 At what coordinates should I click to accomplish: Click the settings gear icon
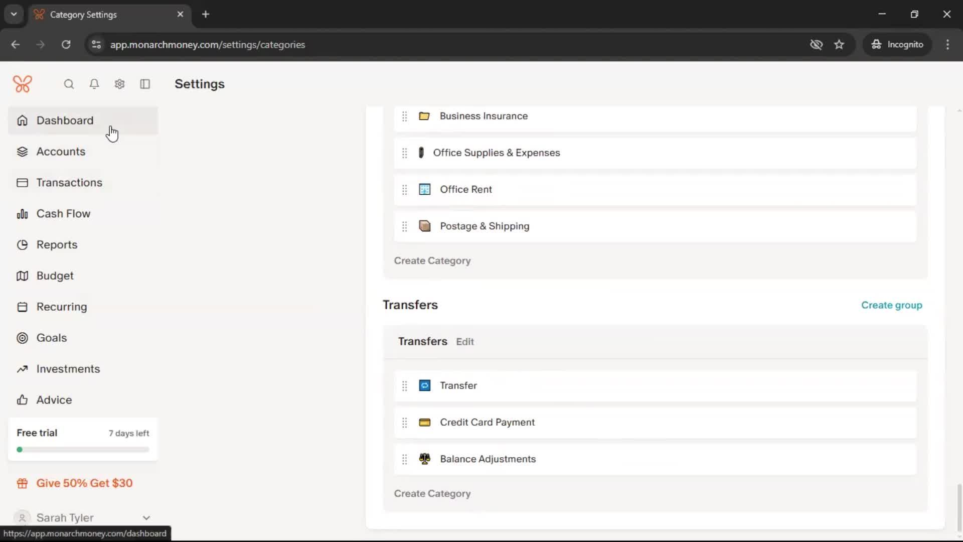[119, 84]
